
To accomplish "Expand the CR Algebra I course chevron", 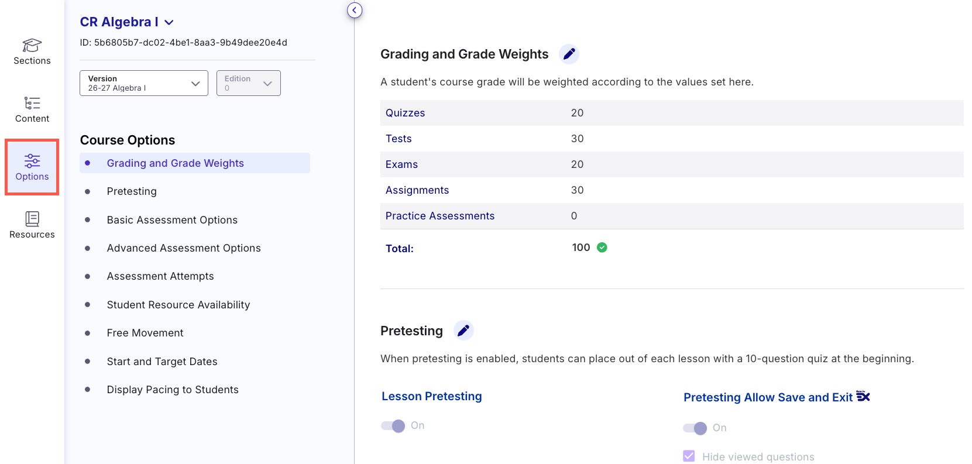I will pyautogui.click(x=169, y=22).
